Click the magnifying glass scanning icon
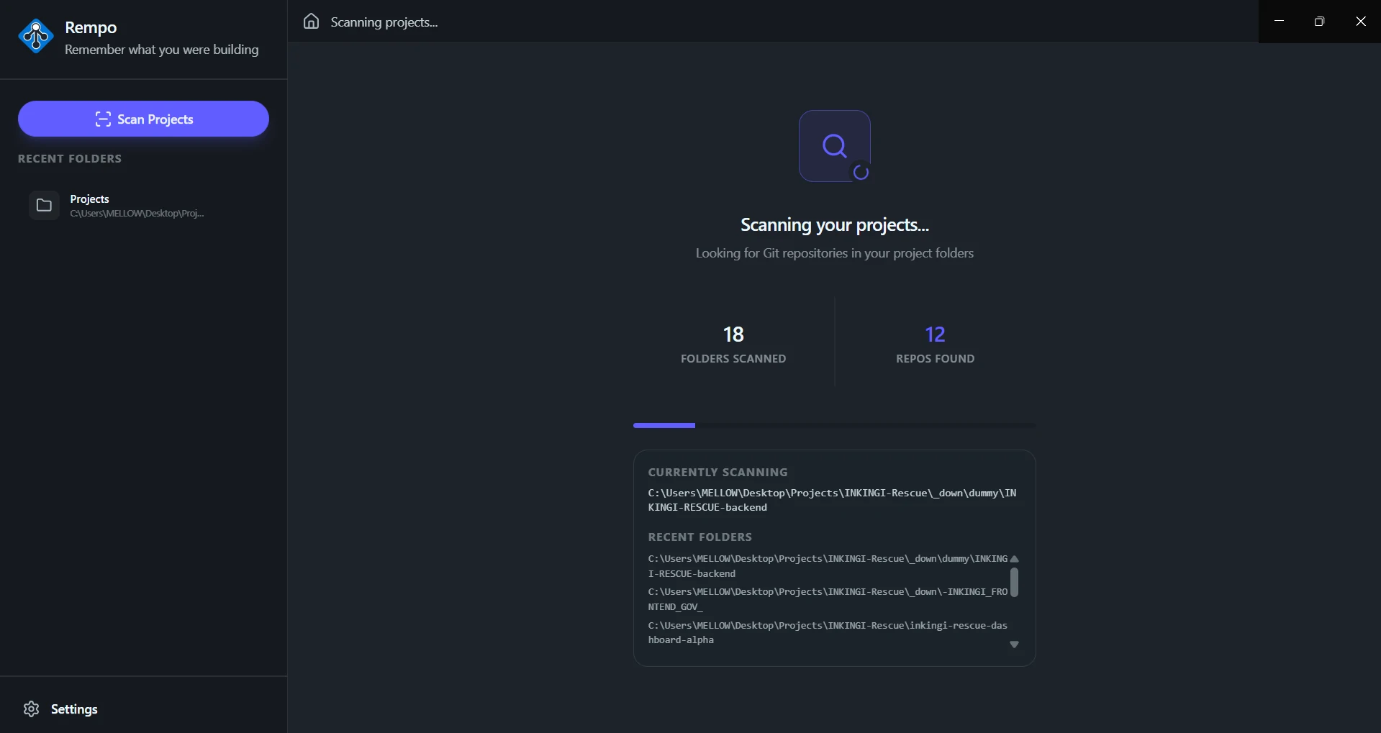 [833, 145]
